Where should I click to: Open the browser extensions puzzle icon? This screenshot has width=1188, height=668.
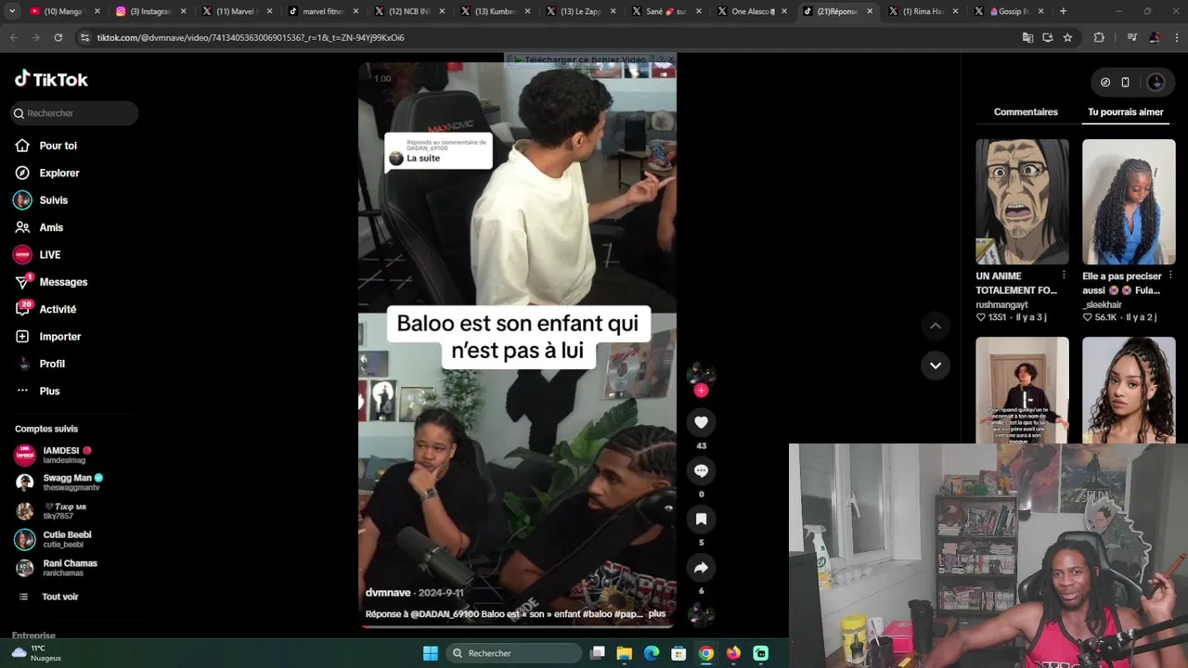[1099, 38]
